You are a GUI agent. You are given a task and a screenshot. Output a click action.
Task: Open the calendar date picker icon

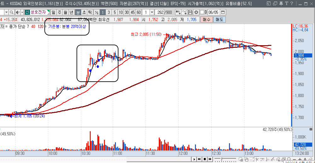click(223, 13)
